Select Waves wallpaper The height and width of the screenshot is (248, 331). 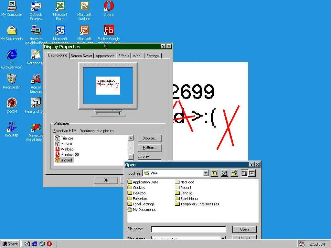point(64,144)
